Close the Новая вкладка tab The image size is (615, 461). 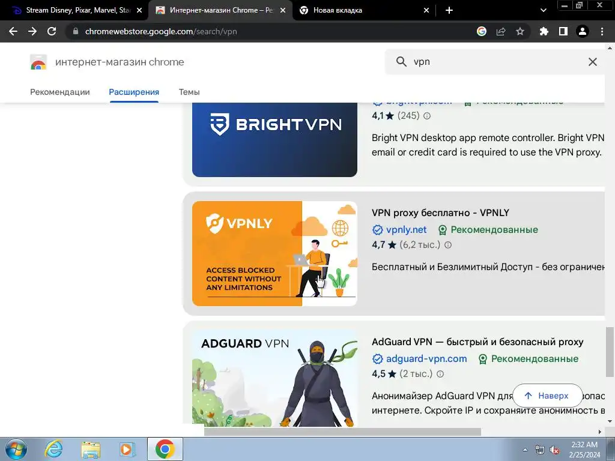[x=426, y=11]
